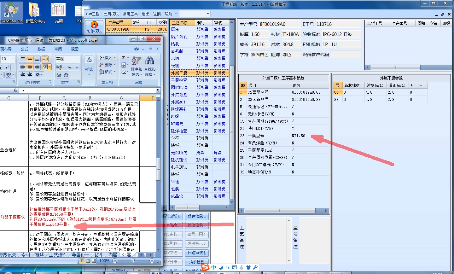Click Excel help question-mark icon
The width and height of the screenshot is (454, 274).
coord(137,49)
